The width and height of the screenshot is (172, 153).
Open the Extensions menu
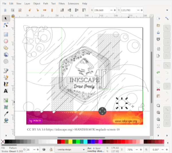(x=73, y=4)
